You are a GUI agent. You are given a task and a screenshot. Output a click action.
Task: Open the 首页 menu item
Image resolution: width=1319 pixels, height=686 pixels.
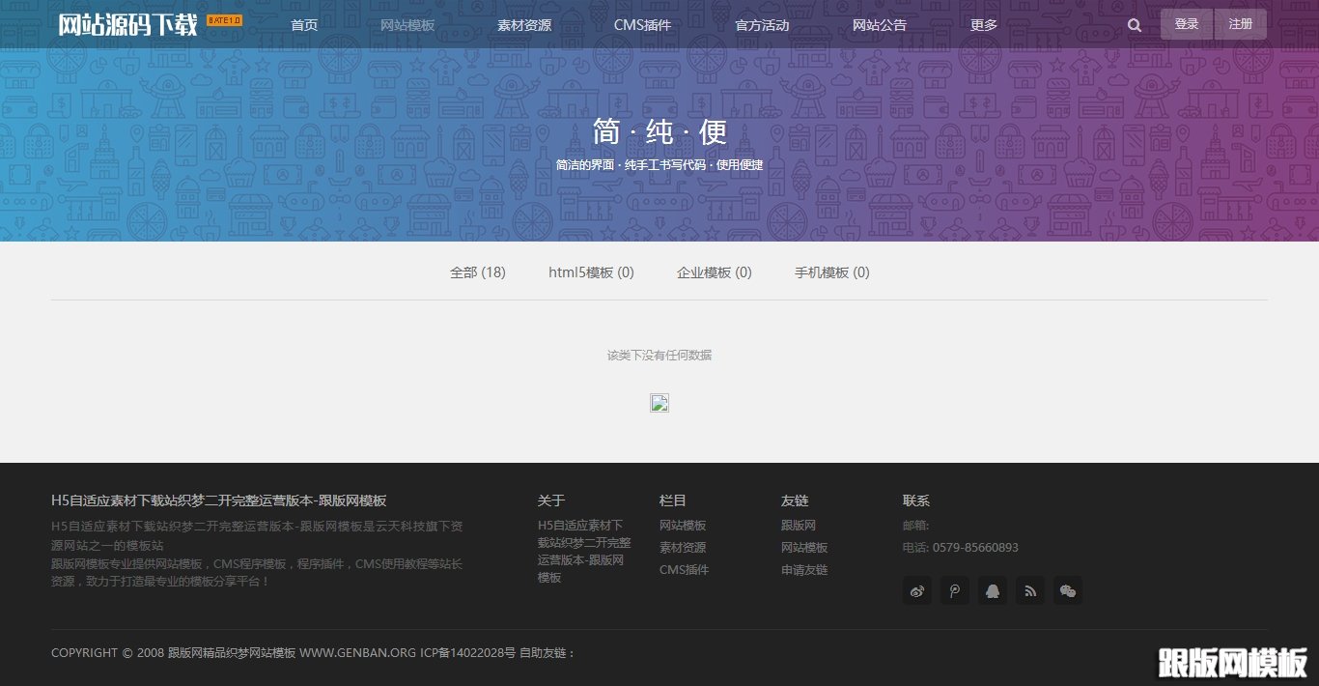(303, 24)
